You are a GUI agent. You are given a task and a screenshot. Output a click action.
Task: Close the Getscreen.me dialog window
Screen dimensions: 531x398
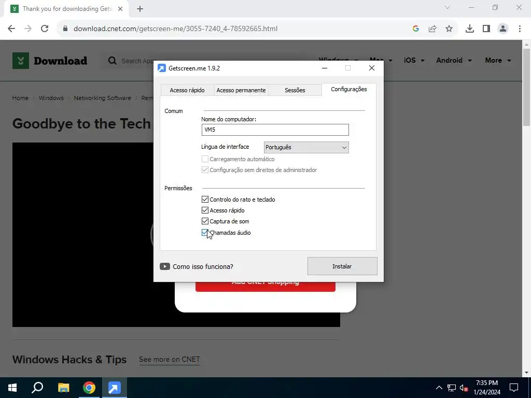(x=371, y=68)
